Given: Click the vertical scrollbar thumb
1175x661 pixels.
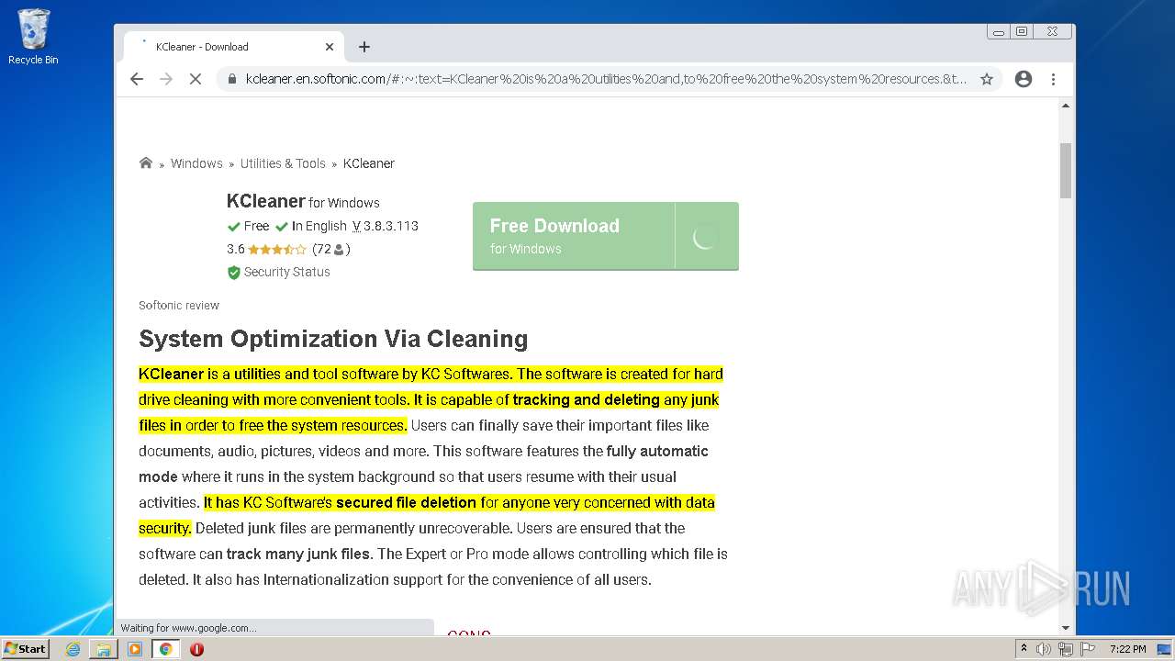Looking at the screenshot, I should click(1066, 171).
